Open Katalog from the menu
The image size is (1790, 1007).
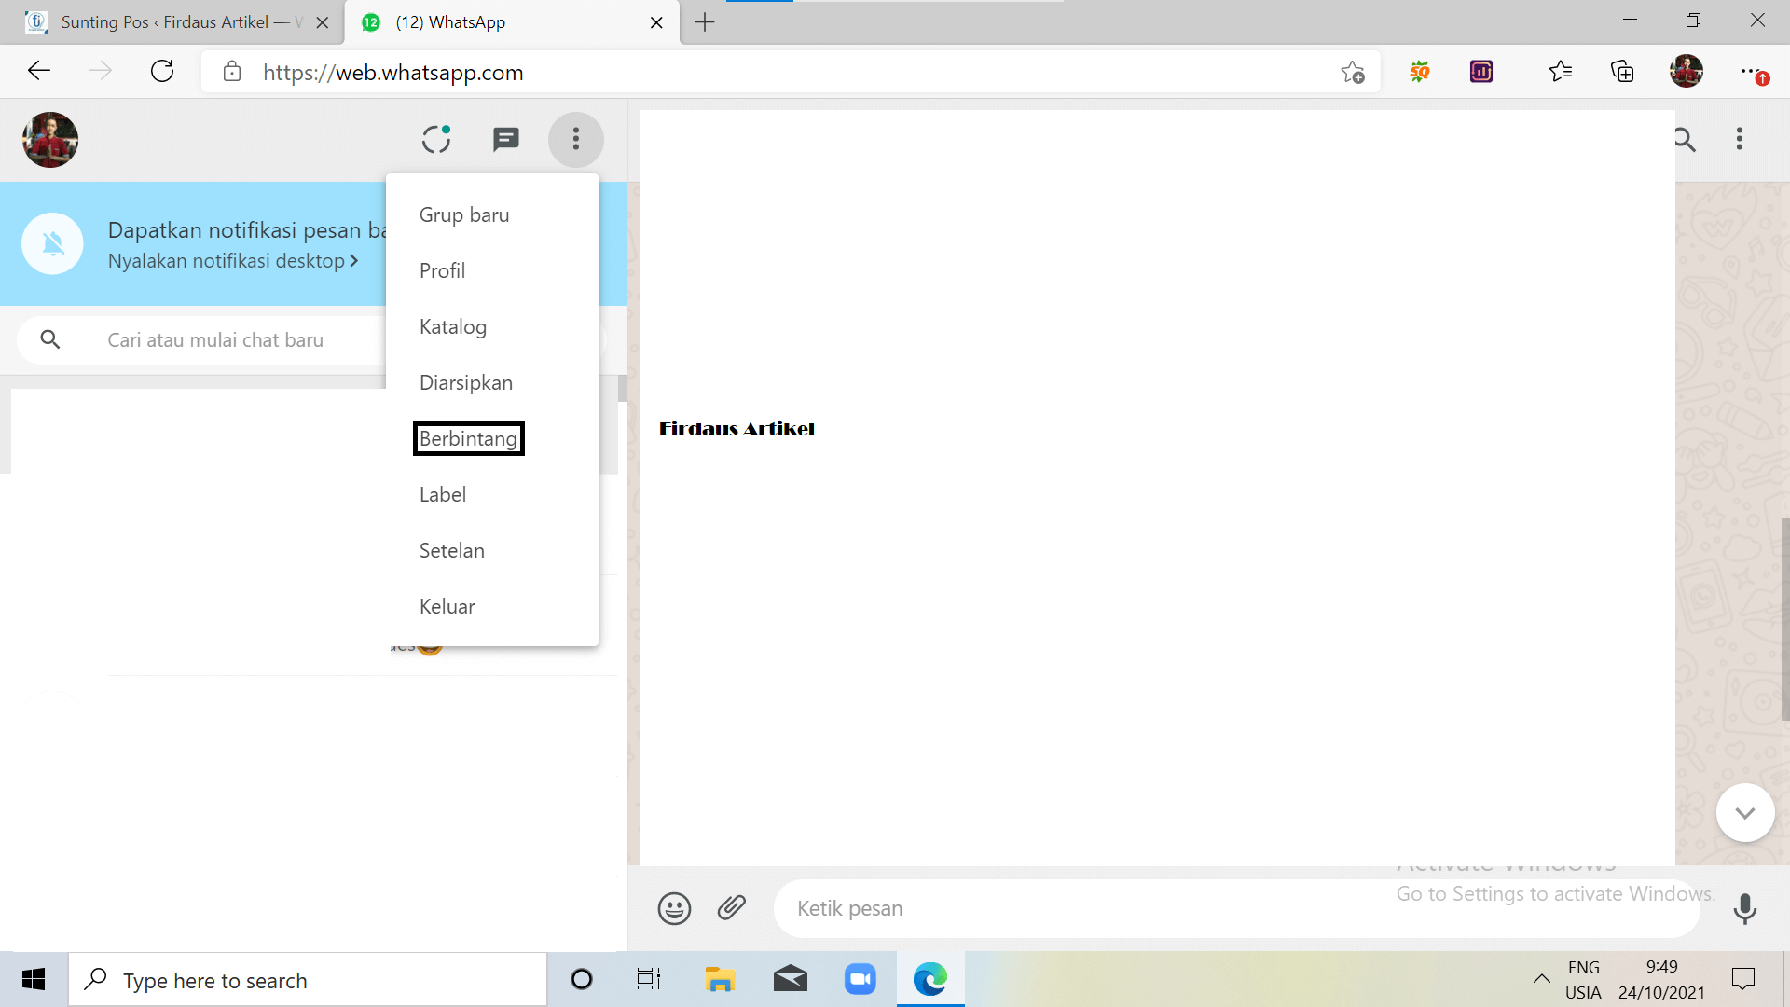point(453,327)
